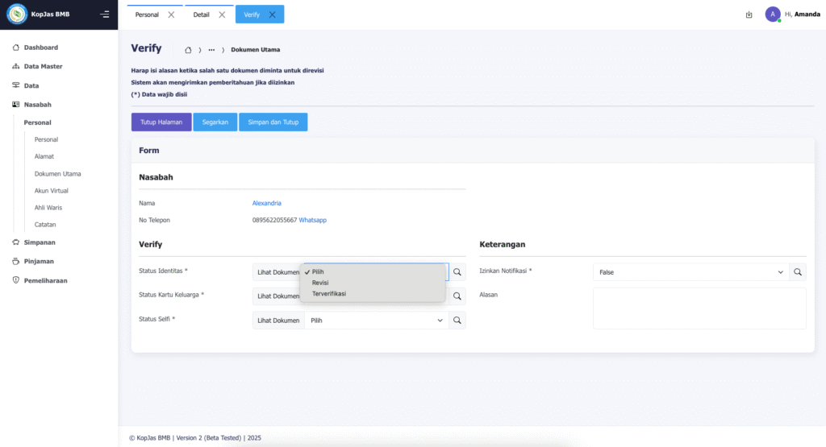Click the search icon beside Status Selfi
The width and height of the screenshot is (826, 447).
[x=457, y=321]
